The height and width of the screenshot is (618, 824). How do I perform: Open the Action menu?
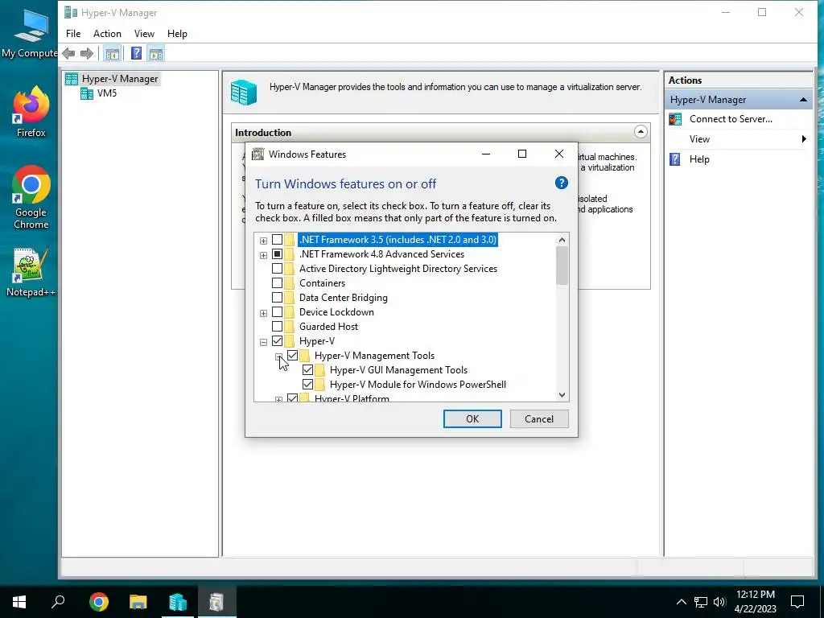107,34
